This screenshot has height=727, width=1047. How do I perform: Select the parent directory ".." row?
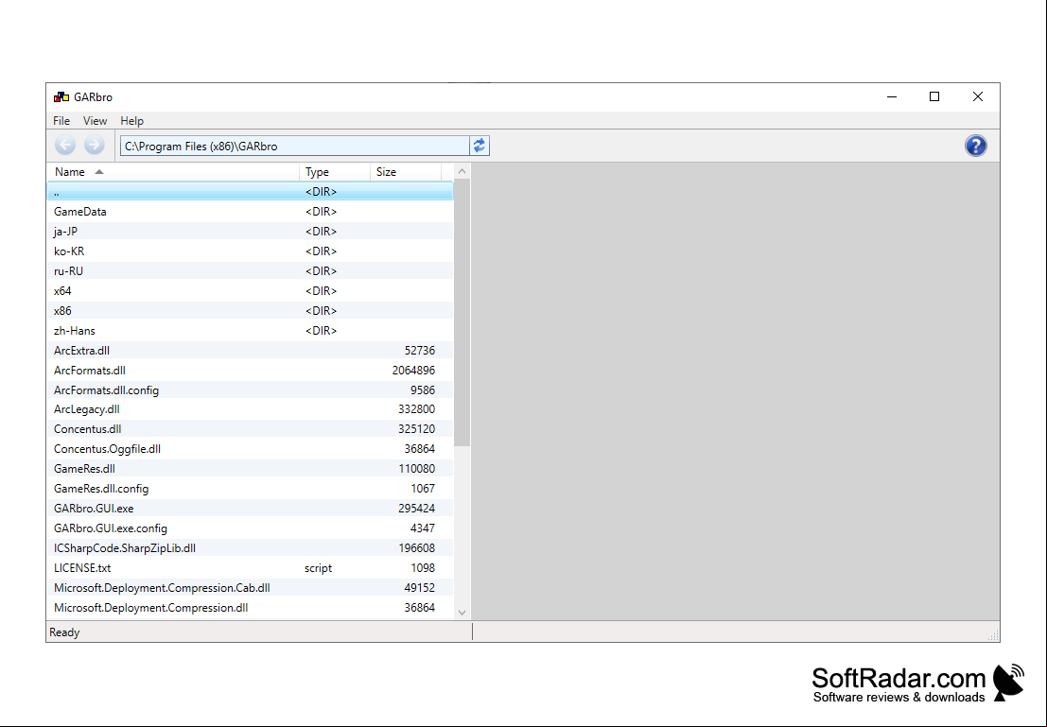pos(251,192)
